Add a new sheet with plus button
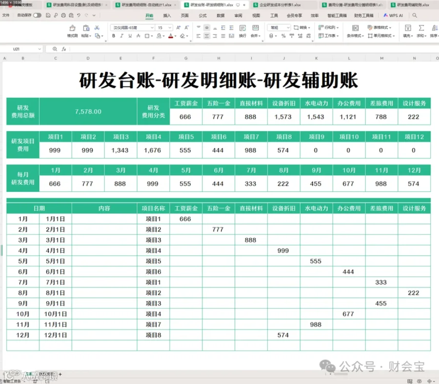The height and width of the screenshot is (384, 439). [60, 374]
